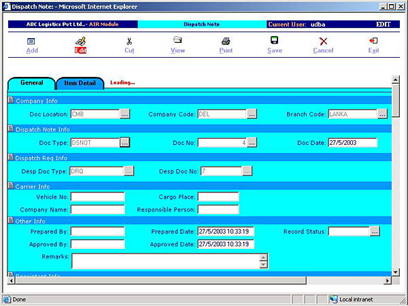Click the Print printer icon

click(226, 41)
